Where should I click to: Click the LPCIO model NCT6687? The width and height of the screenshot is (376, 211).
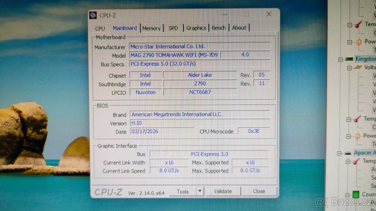[200, 92]
